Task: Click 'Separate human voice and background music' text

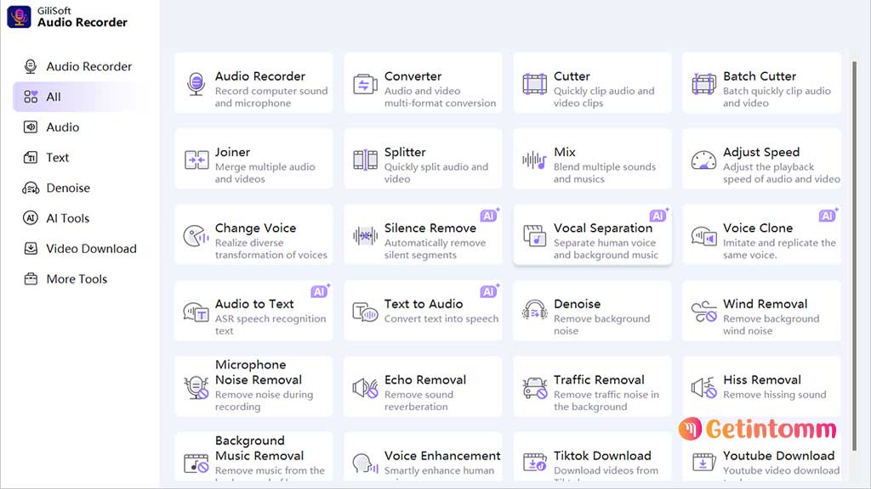Action: 606,249
